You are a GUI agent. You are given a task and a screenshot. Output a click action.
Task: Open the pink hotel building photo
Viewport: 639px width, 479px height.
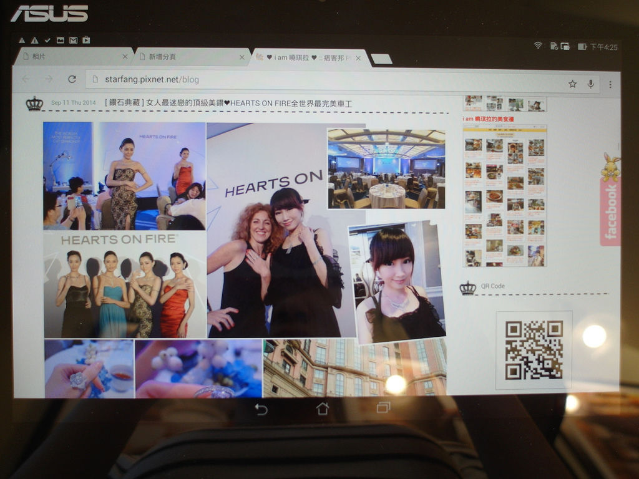coord(354,368)
